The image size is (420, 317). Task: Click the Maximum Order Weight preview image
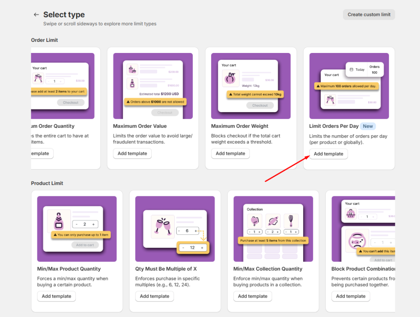[251, 86]
